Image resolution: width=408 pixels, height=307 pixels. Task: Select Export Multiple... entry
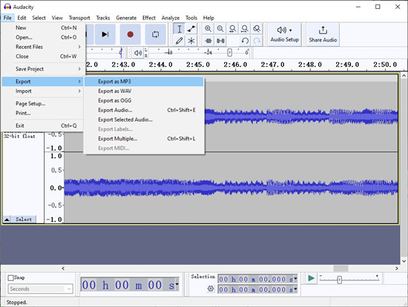pyautogui.click(x=144, y=139)
